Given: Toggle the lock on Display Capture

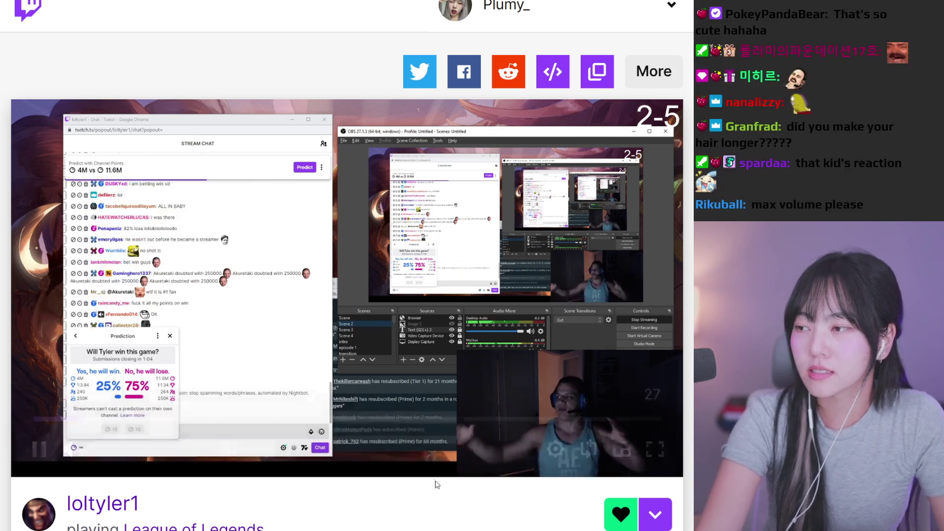Looking at the screenshot, I should tap(460, 342).
